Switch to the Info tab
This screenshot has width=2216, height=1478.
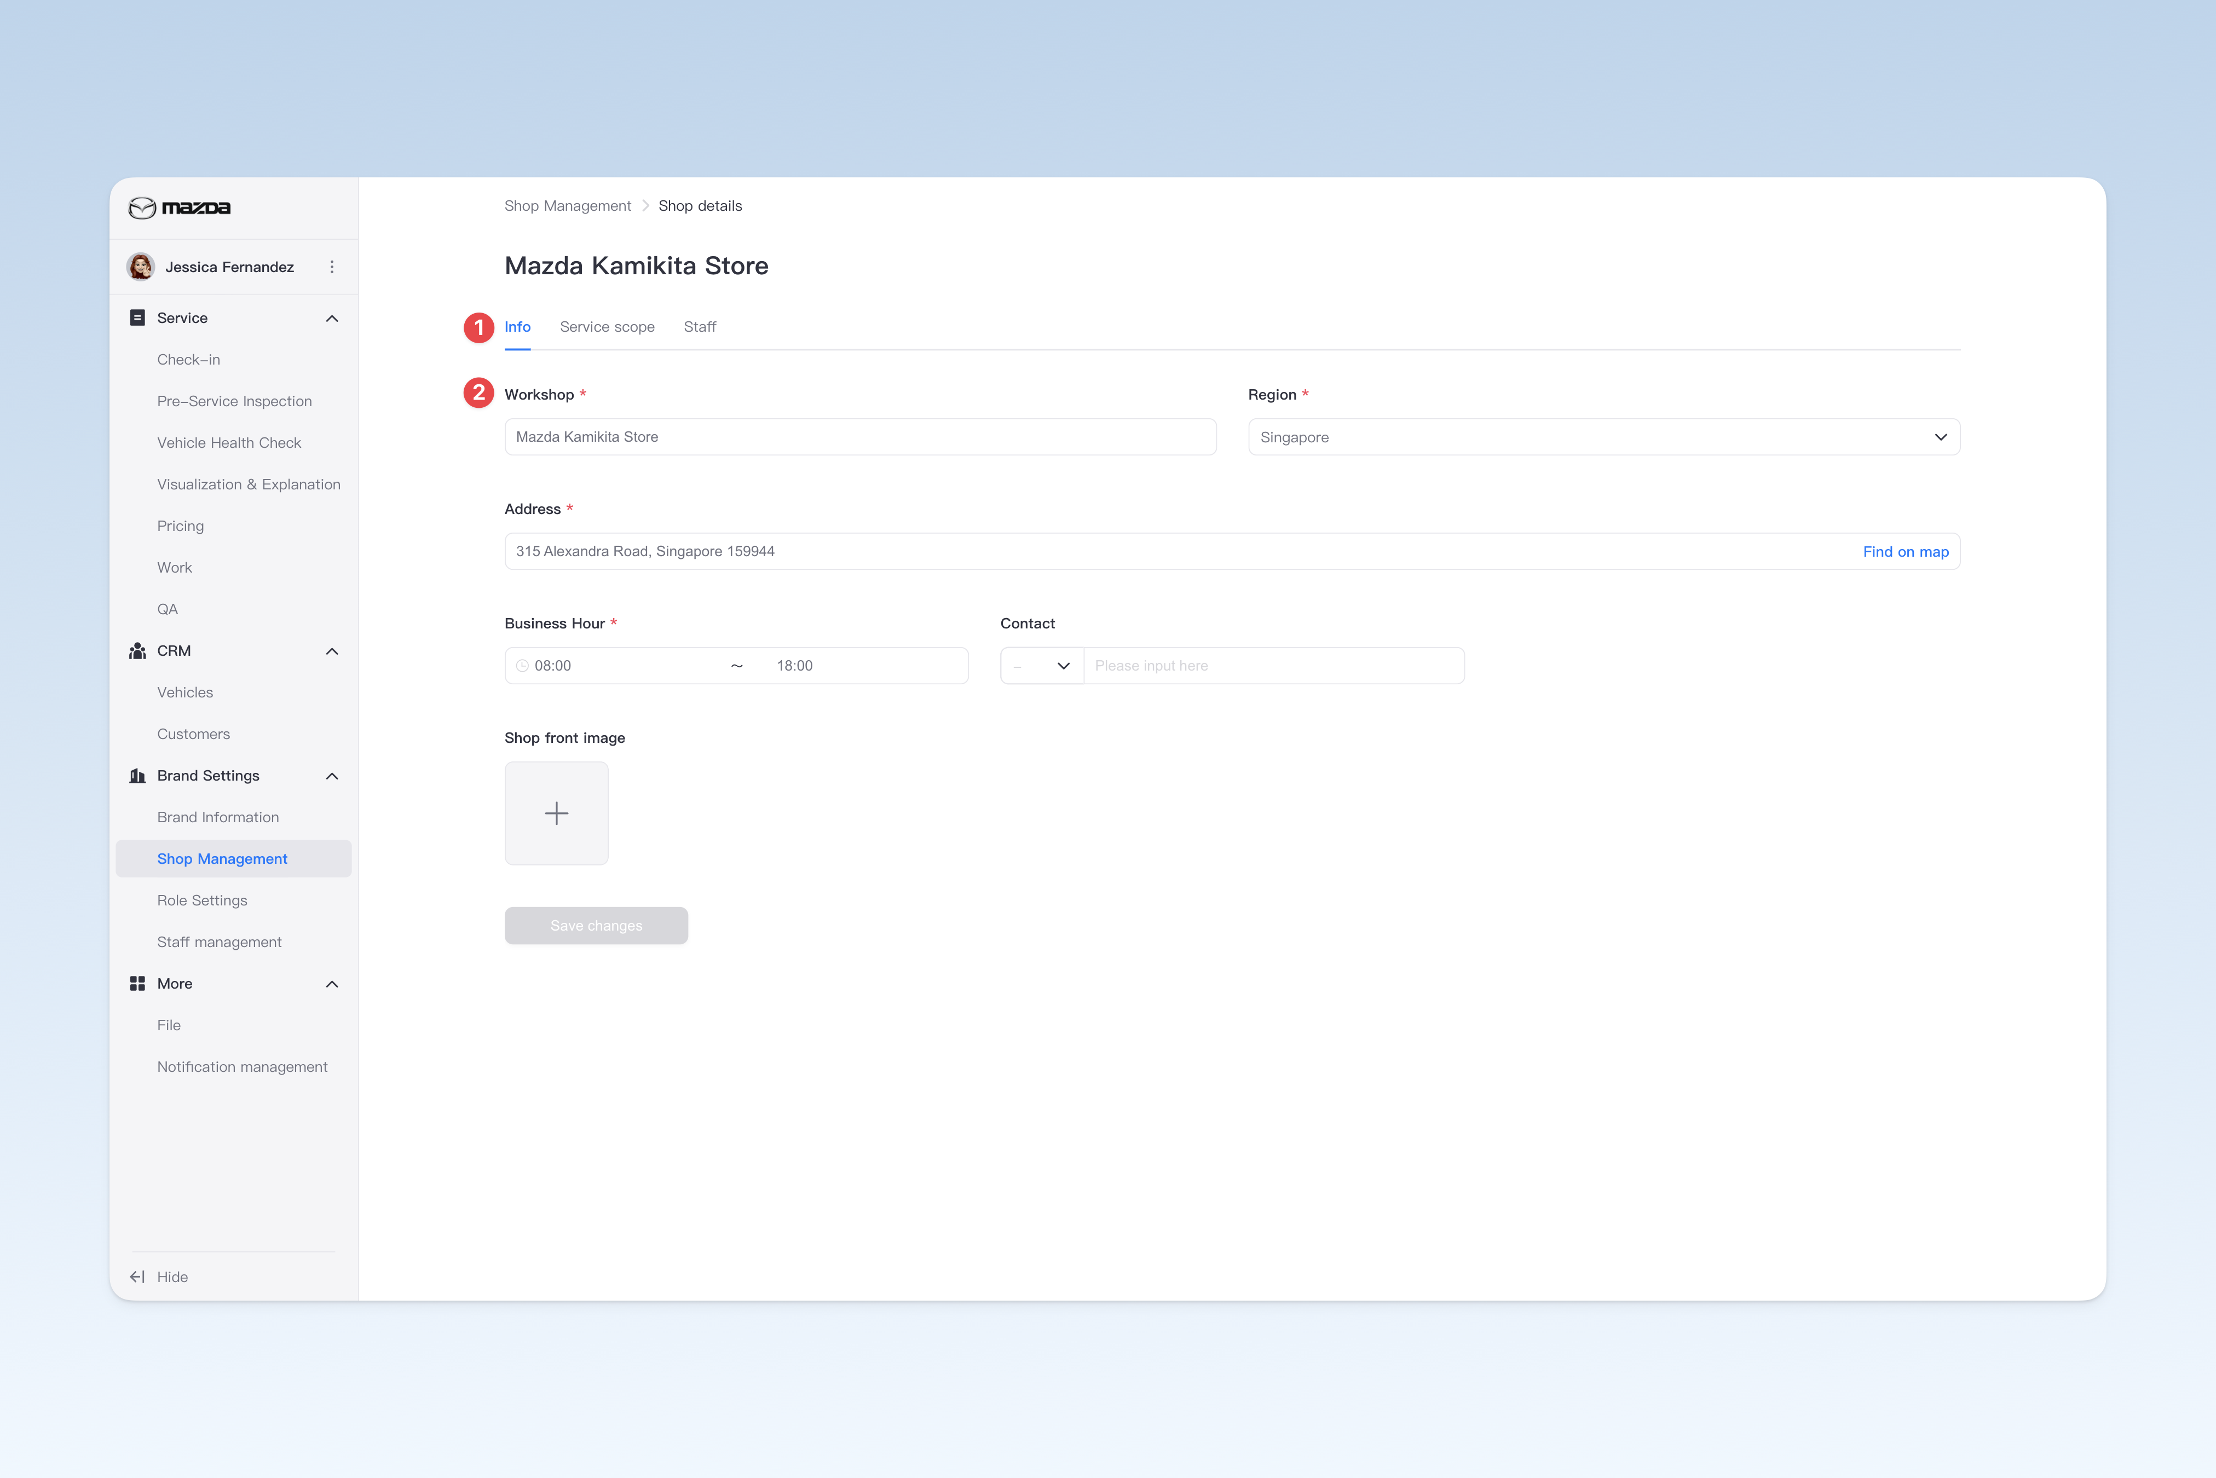click(517, 327)
